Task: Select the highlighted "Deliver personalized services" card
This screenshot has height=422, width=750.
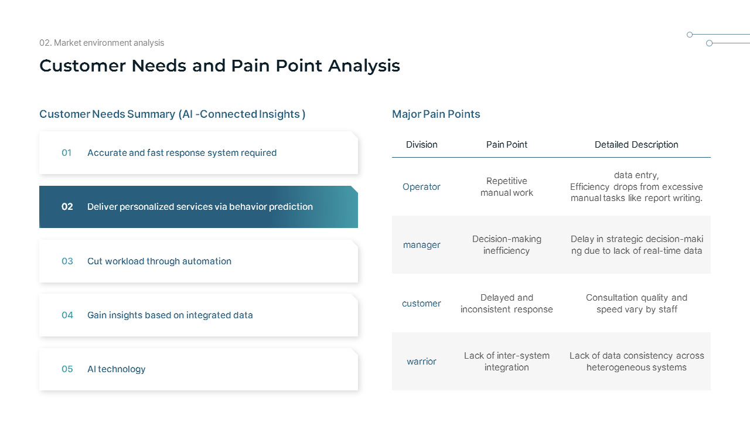Action: click(199, 207)
